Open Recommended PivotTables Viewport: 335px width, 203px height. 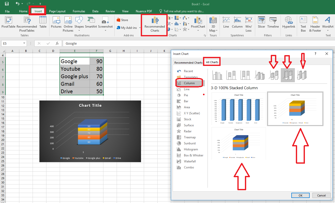point(27,24)
